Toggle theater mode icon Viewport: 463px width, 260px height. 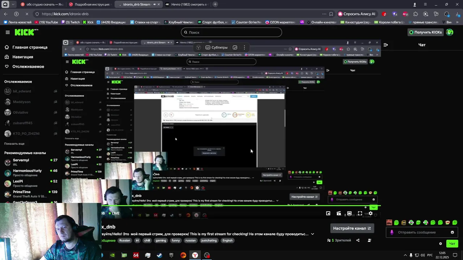click(349, 213)
